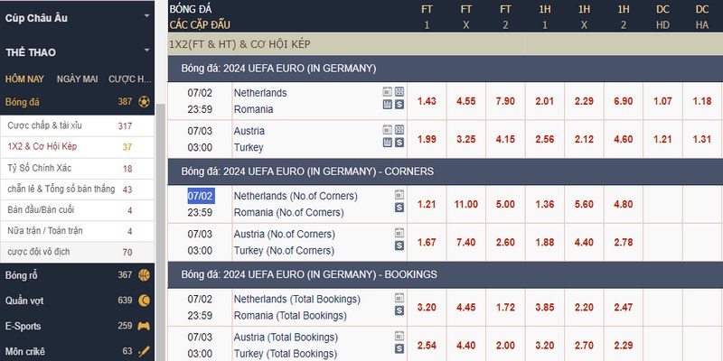Collapse the Cúp Châu Âu section arrow
Viewport: 723px width, 361px height.
pos(147,15)
